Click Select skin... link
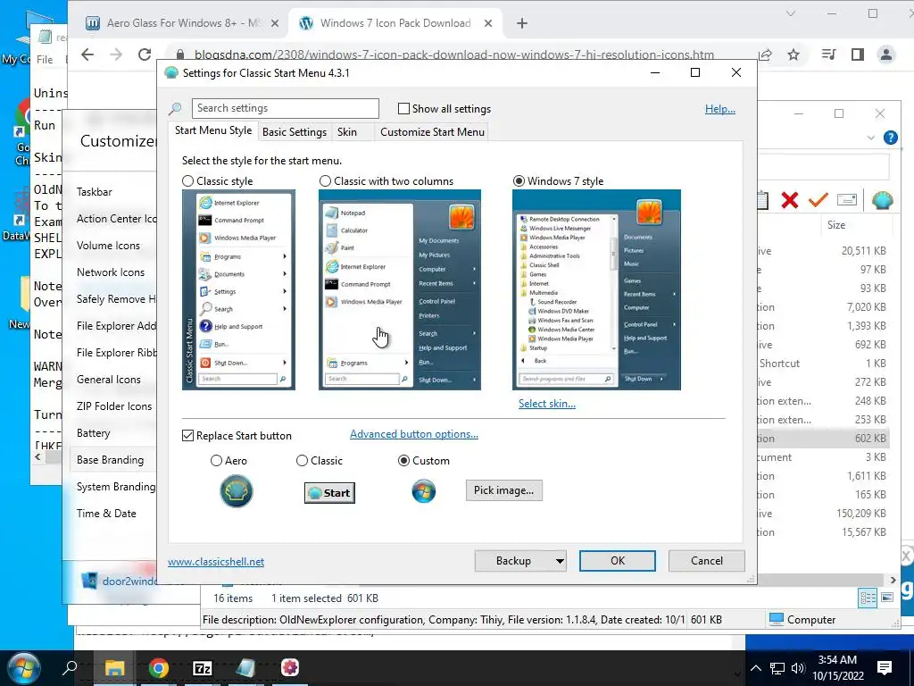The height and width of the screenshot is (686, 914). pyautogui.click(x=547, y=404)
